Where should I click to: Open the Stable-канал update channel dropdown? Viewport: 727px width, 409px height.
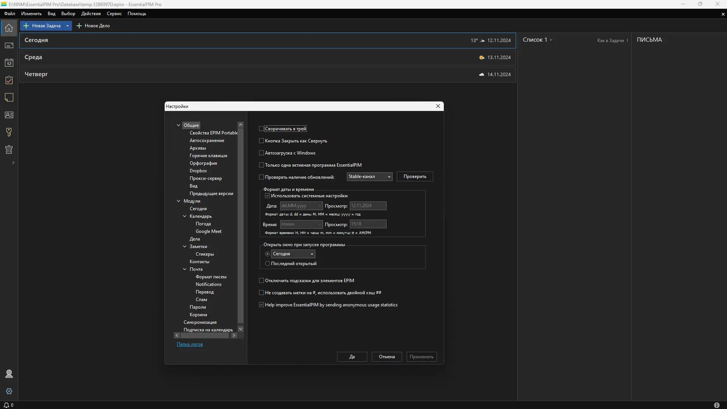[369, 177]
